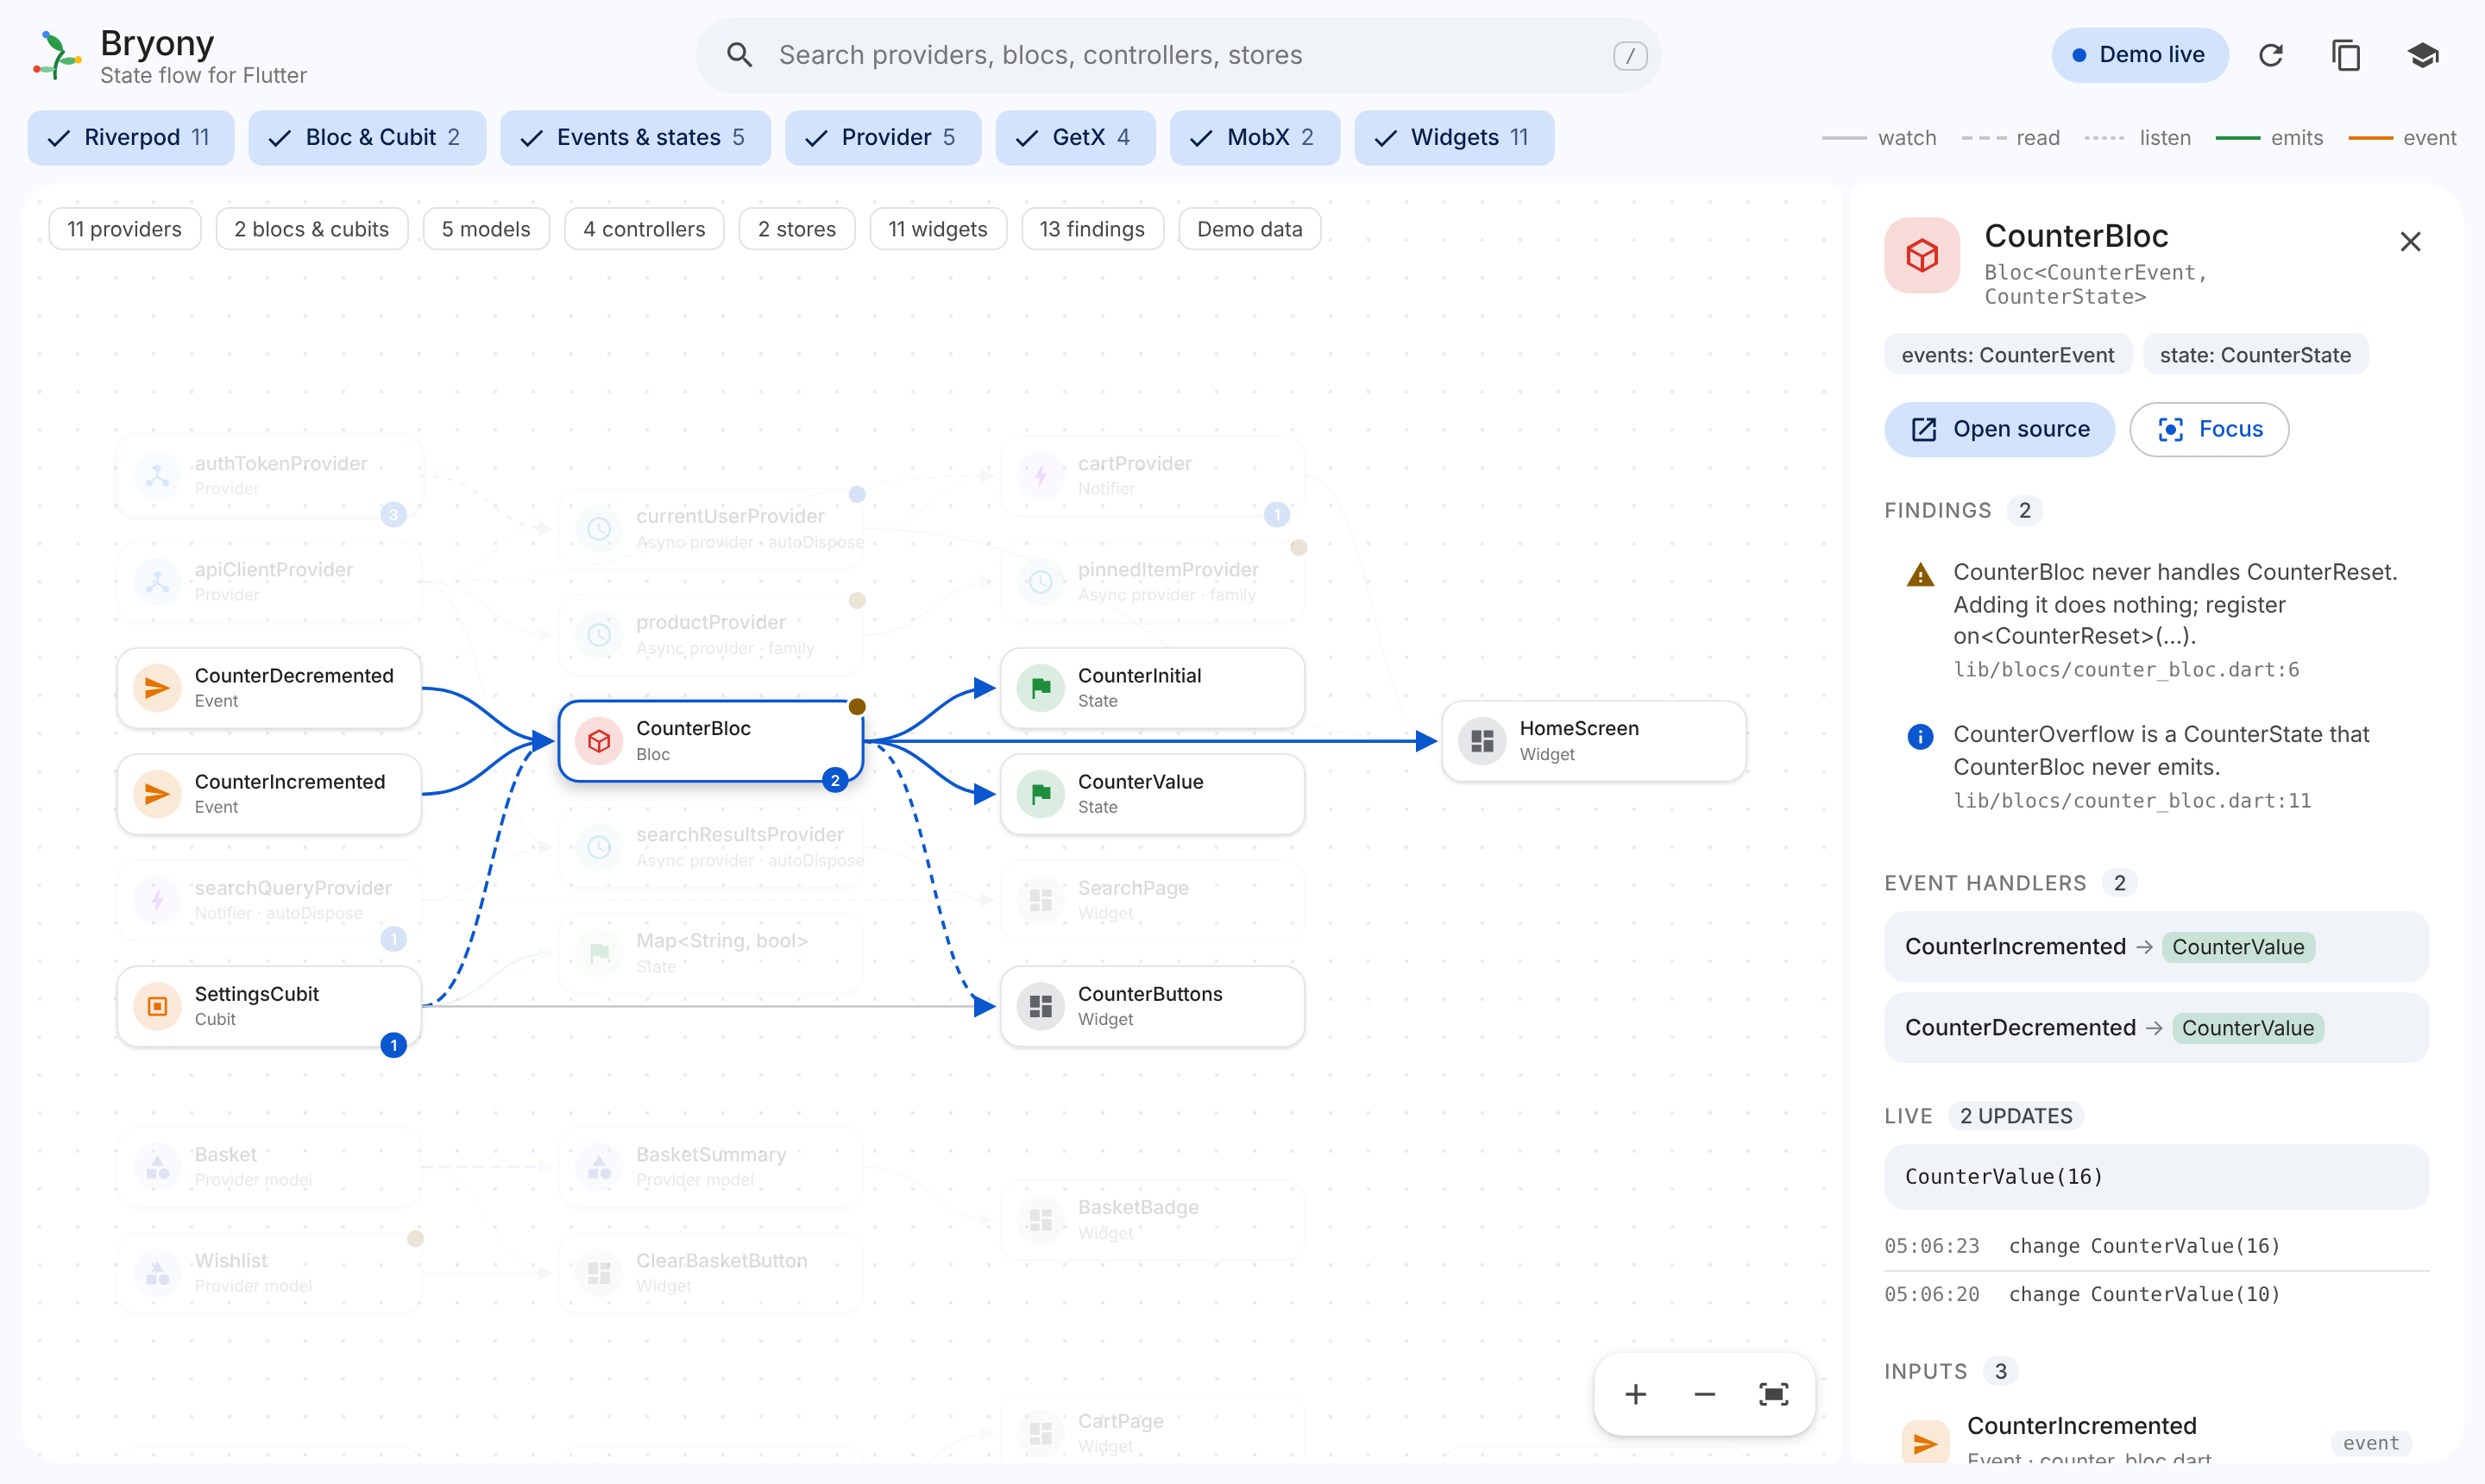Click the warning triangle finding icon
Image resolution: width=2485 pixels, height=1484 pixels.
(x=1920, y=574)
